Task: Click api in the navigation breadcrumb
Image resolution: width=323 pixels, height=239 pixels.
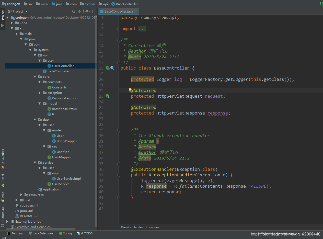Action: click(x=103, y=4)
